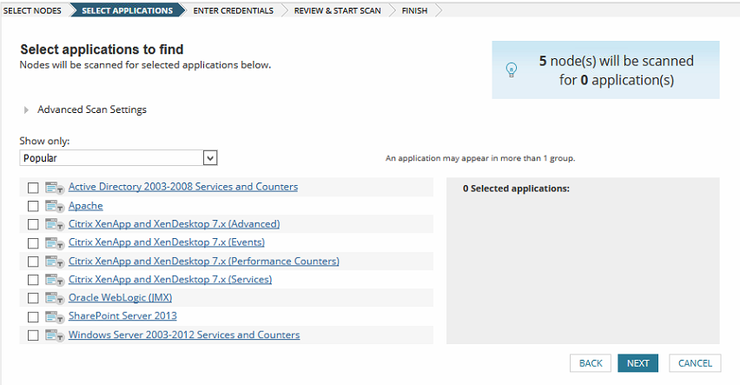Image resolution: width=740 pixels, height=385 pixels.
Task: Click the SELECT APPLICATIONS wizard step
Action: pyautogui.click(x=128, y=10)
